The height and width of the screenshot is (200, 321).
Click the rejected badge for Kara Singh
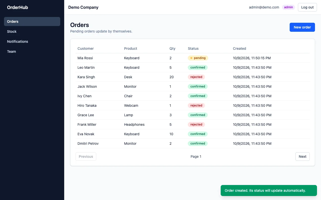tap(196, 77)
